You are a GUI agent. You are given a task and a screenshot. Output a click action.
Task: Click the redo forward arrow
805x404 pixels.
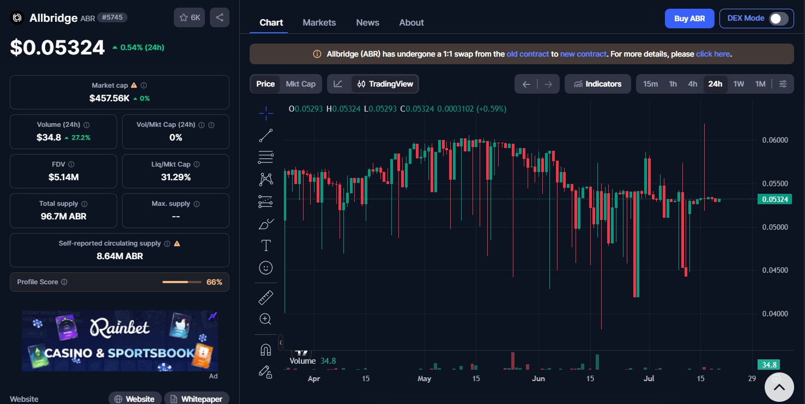[548, 84]
